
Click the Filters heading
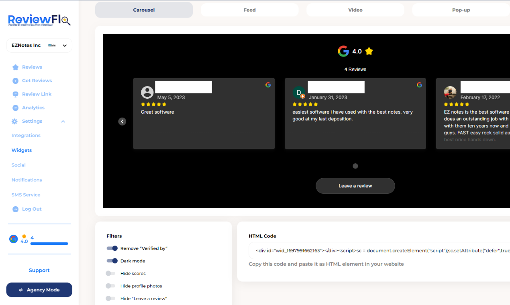pos(114,236)
